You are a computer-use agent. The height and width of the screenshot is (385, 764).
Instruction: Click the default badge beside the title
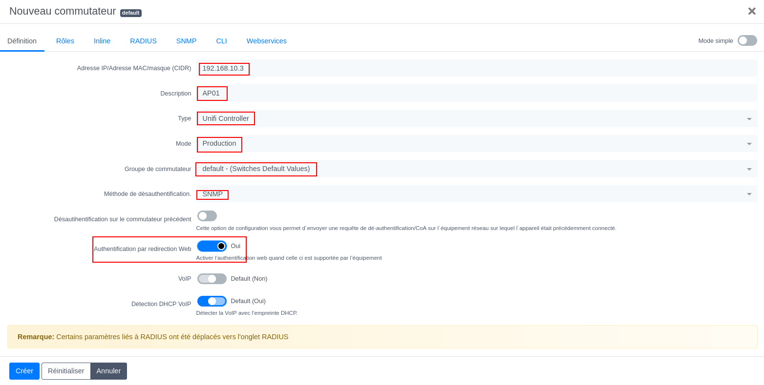pyautogui.click(x=131, y=13)
